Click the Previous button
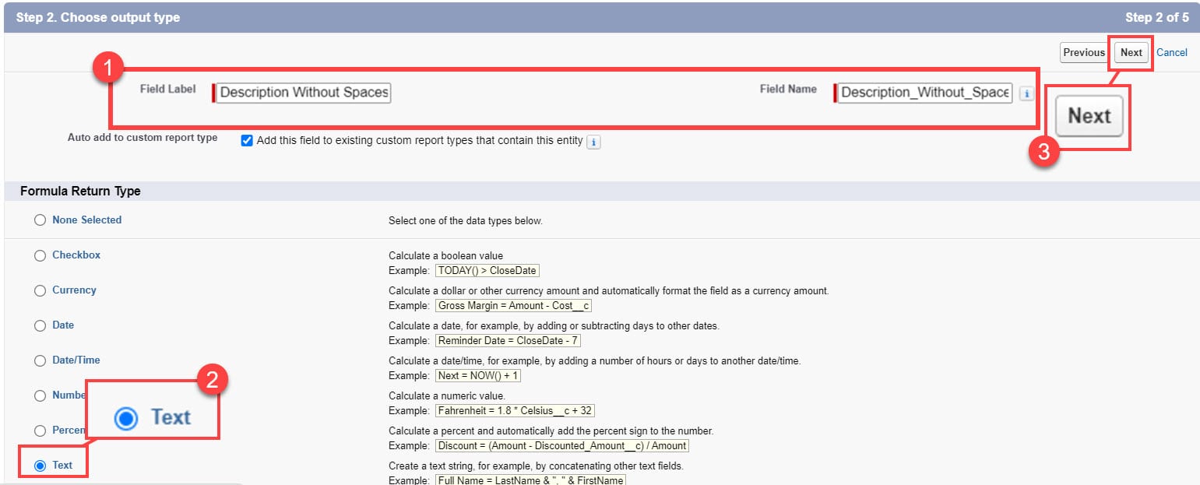 (1084, 52)
